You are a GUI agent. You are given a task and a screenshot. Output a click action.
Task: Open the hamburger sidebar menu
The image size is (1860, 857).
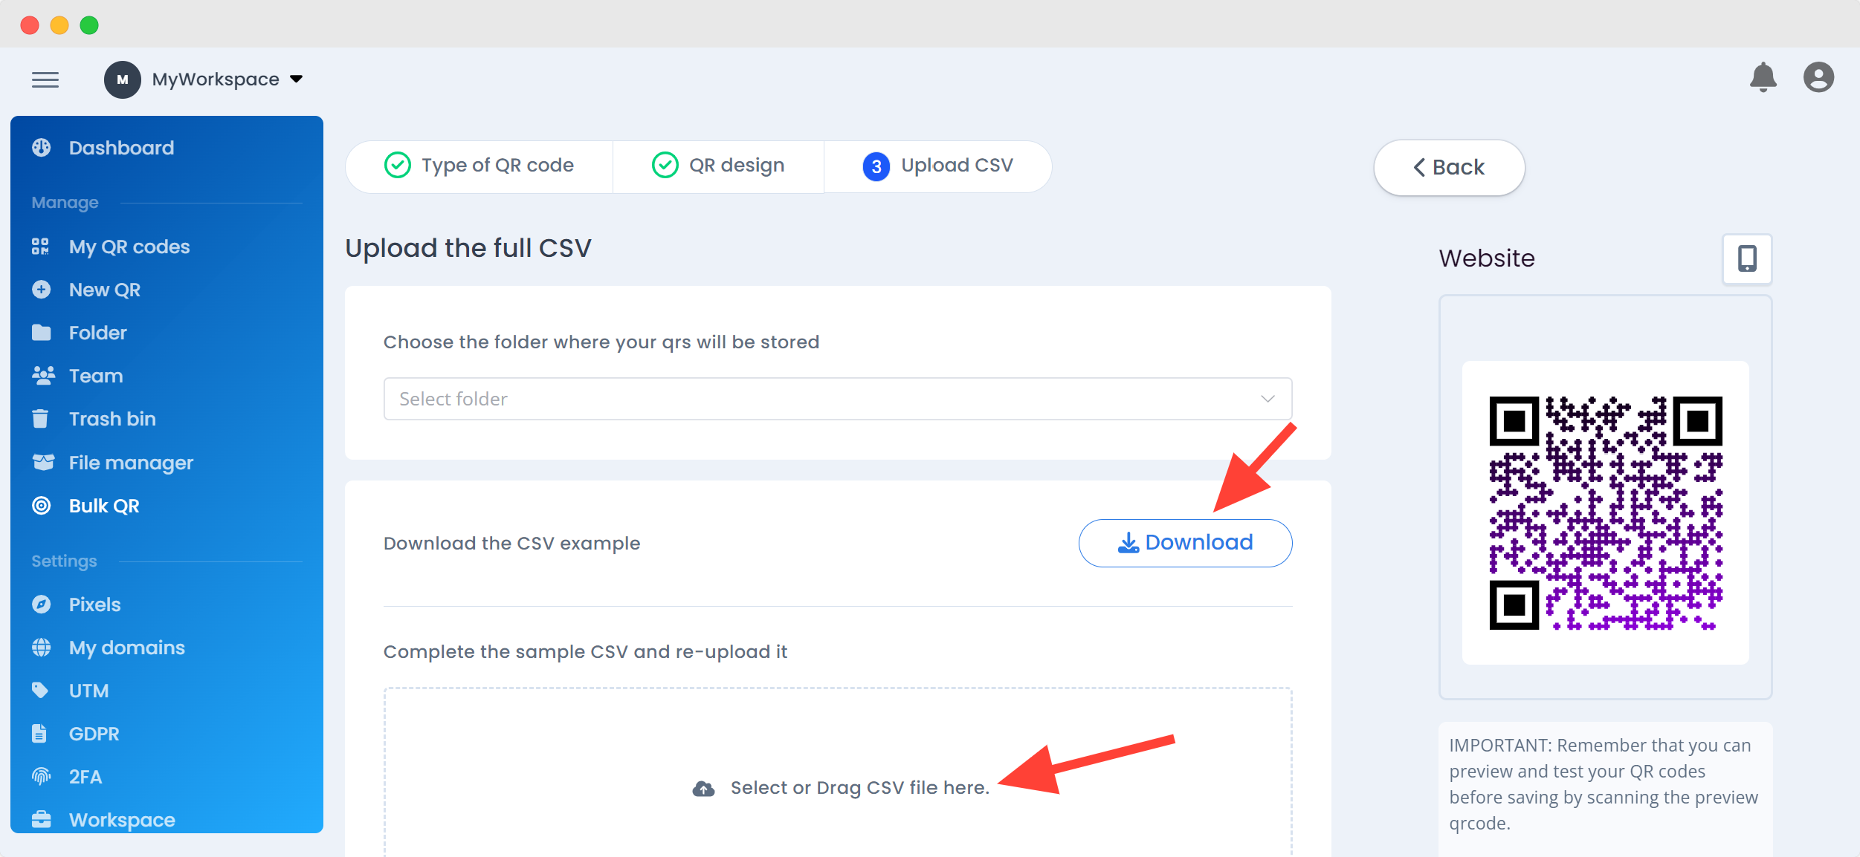(45, 79)
